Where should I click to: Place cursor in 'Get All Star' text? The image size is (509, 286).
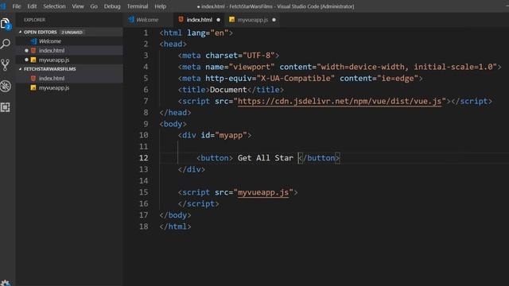tap(265, 158)
